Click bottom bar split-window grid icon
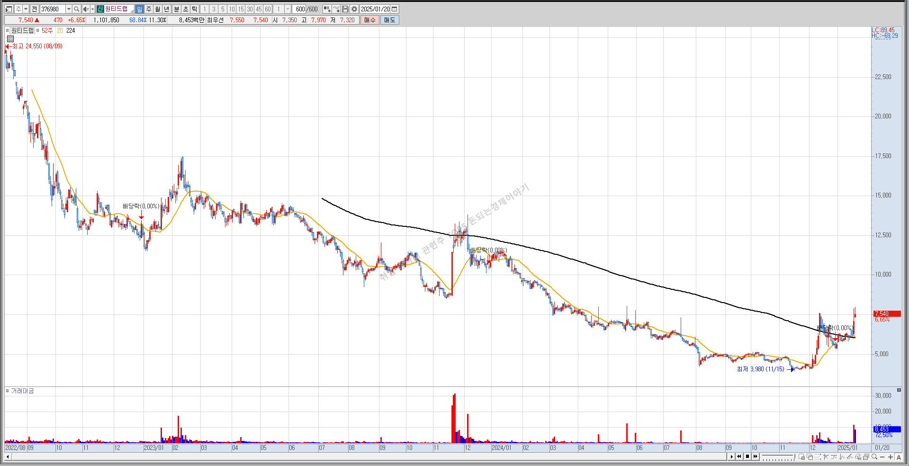The width and height of the screenshot is (909, 466). (x=802, y=457)
